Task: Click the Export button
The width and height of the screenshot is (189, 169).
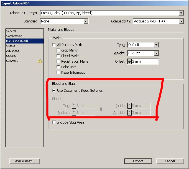Action: pos(138,161)
